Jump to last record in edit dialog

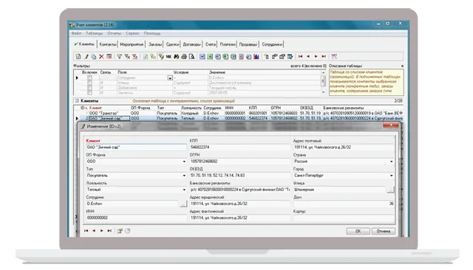[x=109, y=231]
